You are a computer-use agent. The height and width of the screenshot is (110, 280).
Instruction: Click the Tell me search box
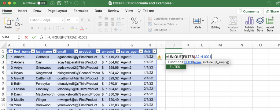tap(146, 11)
